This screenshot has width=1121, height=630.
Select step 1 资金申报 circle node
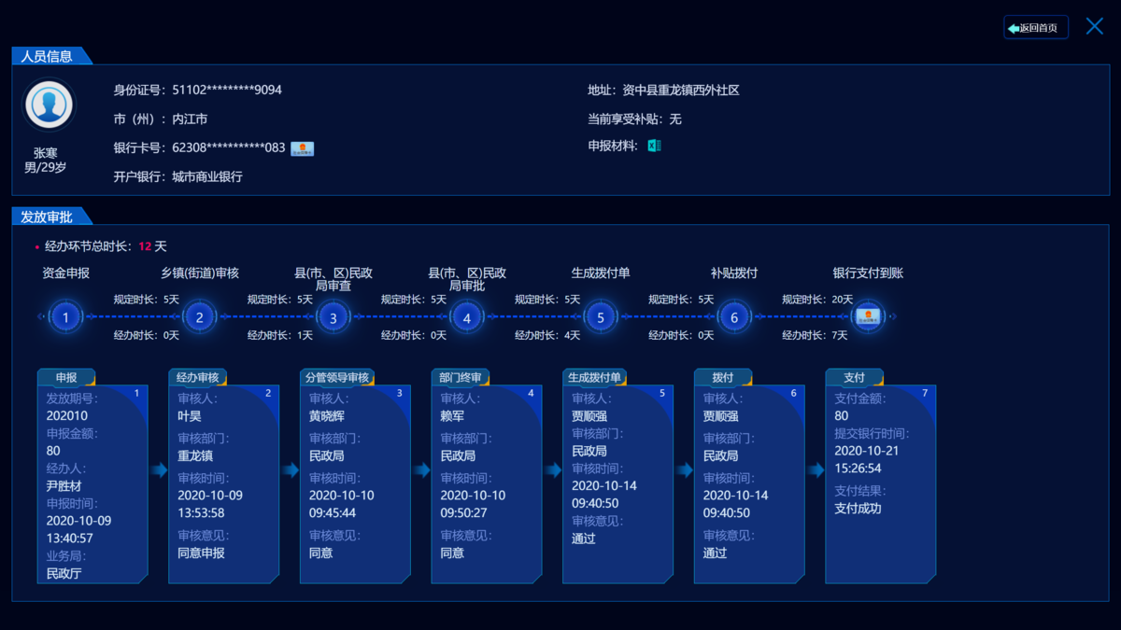[x=65, y=317]
